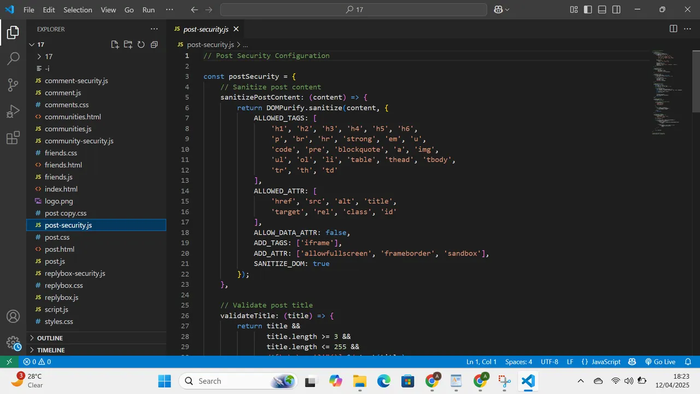
Task: Open the Edit menu
Action: click(49, 10)
